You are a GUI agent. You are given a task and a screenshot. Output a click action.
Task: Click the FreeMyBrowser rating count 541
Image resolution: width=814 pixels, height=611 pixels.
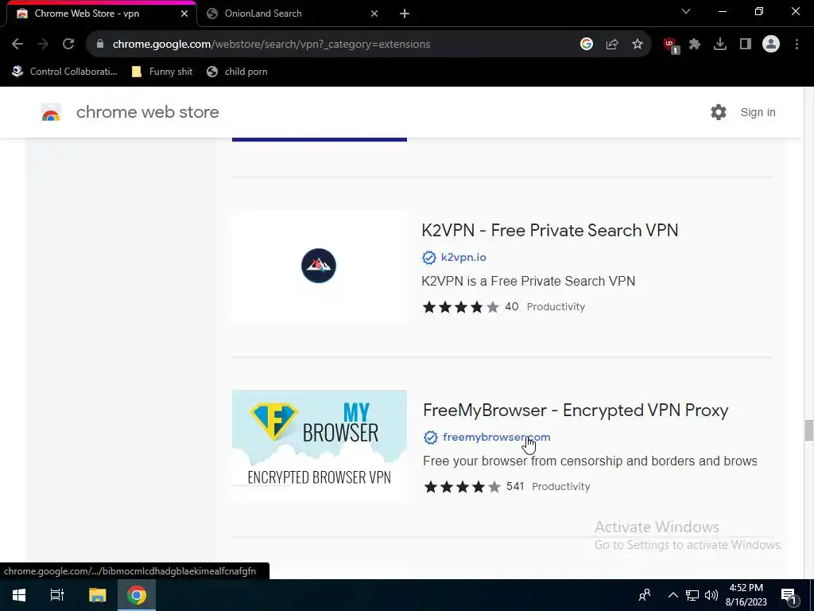pos(515,486)
